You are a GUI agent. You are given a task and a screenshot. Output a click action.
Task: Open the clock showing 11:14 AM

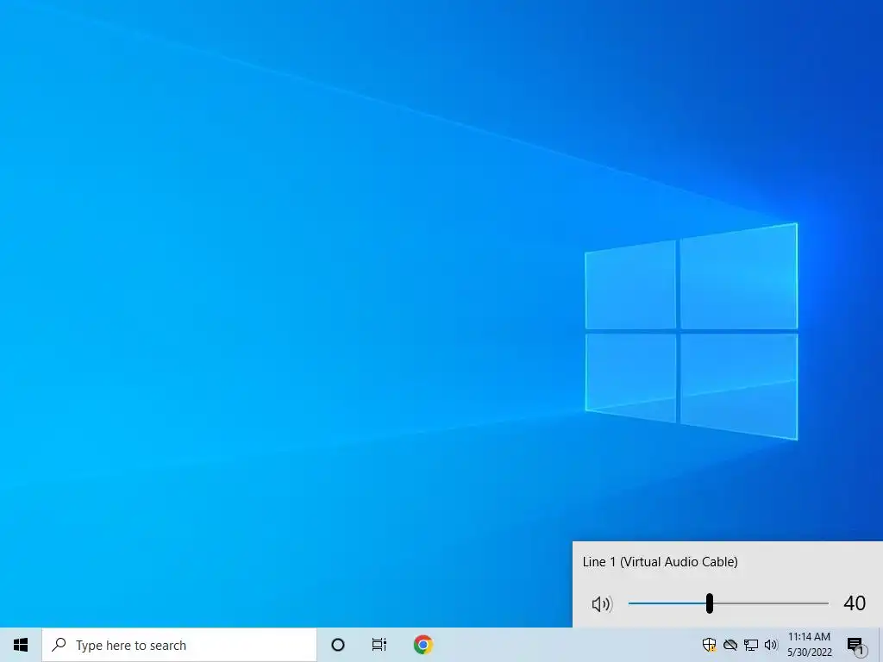tap(809, 645)
